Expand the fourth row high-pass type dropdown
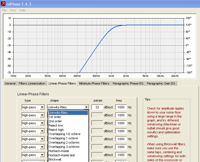Screen dimensions: 200x162 click(42, 131)
